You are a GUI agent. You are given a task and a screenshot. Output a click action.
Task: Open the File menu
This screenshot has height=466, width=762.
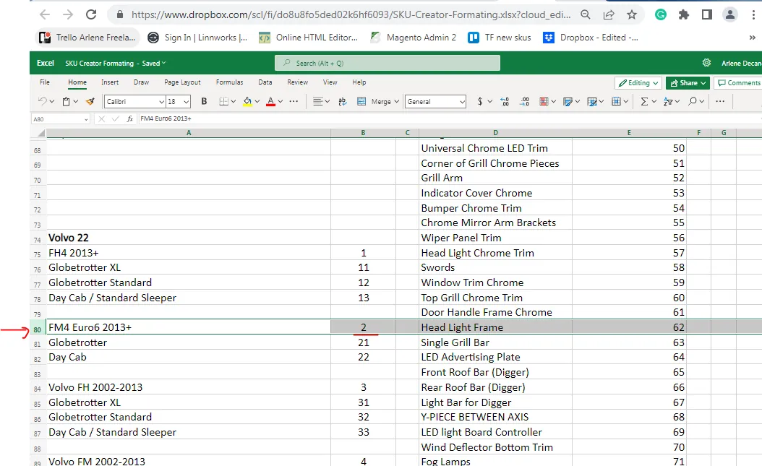tap(45, 82)
